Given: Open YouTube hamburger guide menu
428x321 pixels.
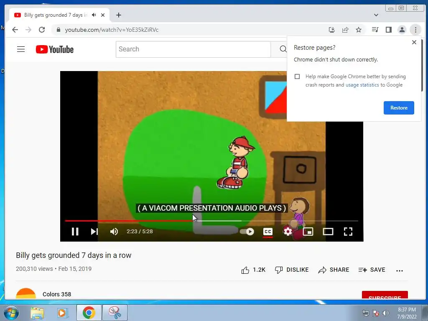Looking at the screenshot, I should [x=21, y=49].
